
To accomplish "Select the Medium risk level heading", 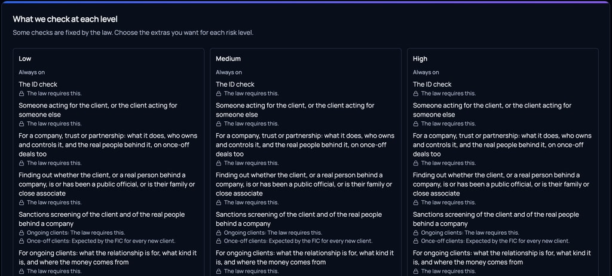I will 228,59.
